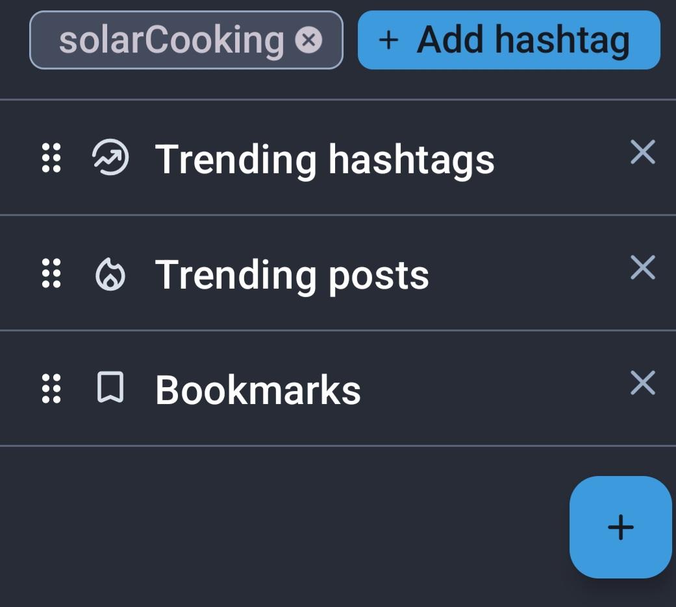Grab the Trending hashtags drag handle
The height and width of the screenshot is (607, 676).
(x=51, y=158)
